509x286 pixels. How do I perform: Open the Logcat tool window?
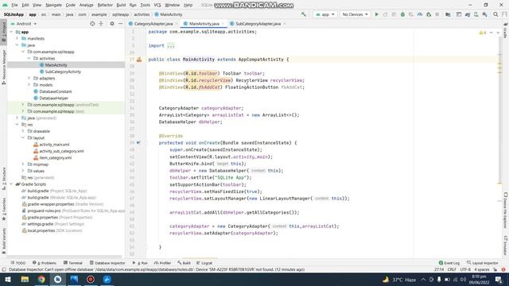click(204, 263)
